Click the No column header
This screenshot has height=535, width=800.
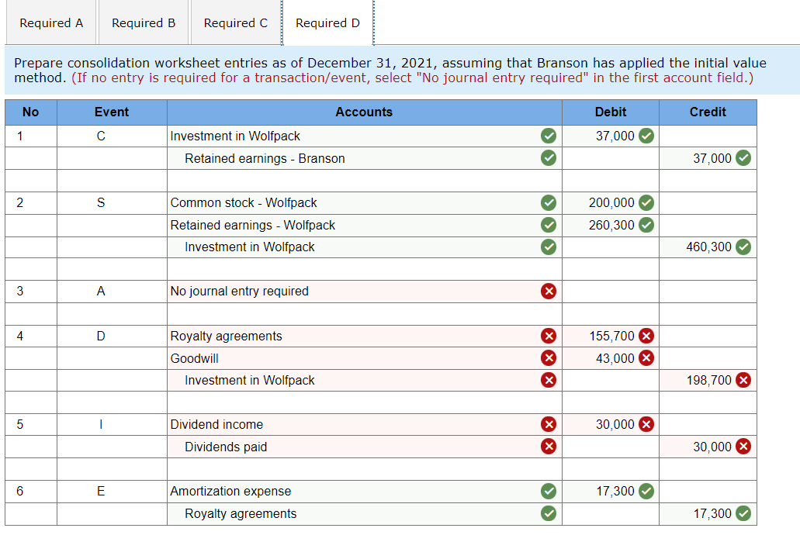click(30, 112)
